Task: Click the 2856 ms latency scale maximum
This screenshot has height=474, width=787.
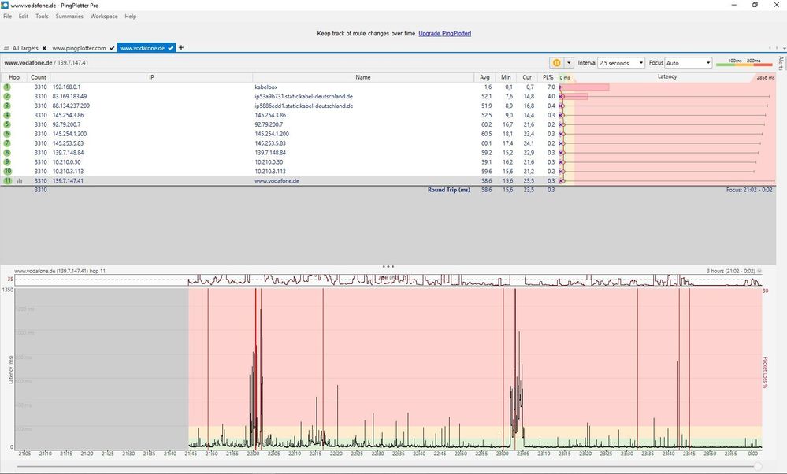Action: pyautogui.click(x=765, y=77)
